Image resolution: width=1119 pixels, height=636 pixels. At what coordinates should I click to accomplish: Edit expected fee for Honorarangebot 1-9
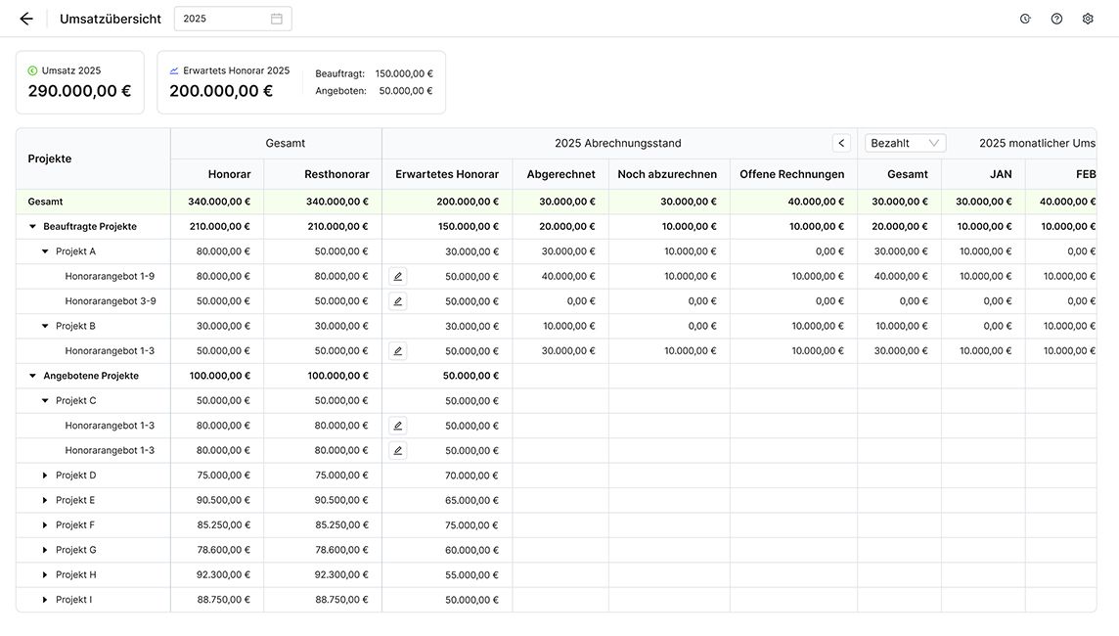coord(398,277)
